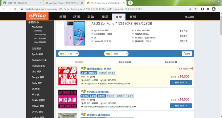Screen dimensions: 222x118
Task: Sort by 價格高到低
Action: [x=171, y=62]
